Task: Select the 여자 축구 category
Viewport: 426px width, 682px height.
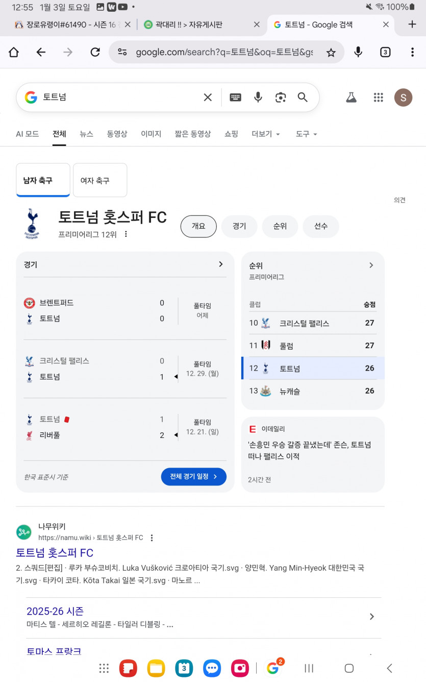Action: (x=99, y=180)
